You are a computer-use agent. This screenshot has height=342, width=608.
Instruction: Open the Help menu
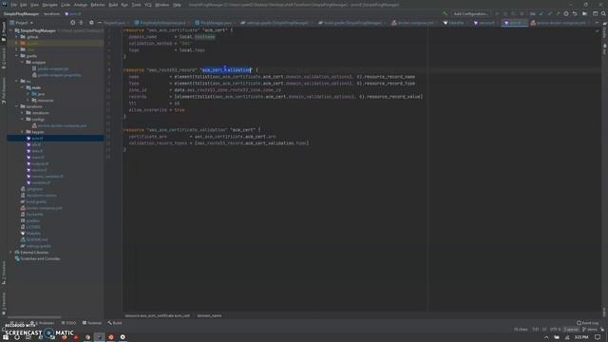(x=177, y=5)
